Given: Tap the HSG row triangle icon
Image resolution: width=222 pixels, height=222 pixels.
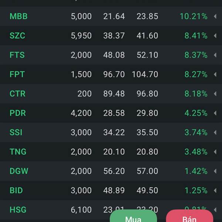Looking at the screenshot, I should coord(215,210).
